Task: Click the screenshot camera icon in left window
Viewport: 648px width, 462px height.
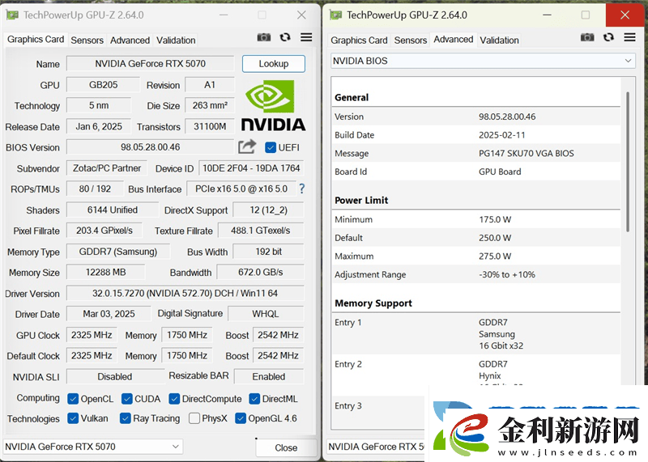Action: 264,37
